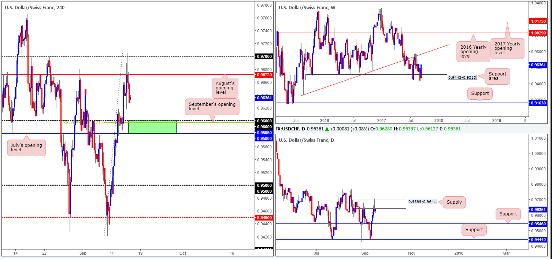Click the 1.01000 price axis value
This screenshot has width=552, height=259.
tap(538, 138)
